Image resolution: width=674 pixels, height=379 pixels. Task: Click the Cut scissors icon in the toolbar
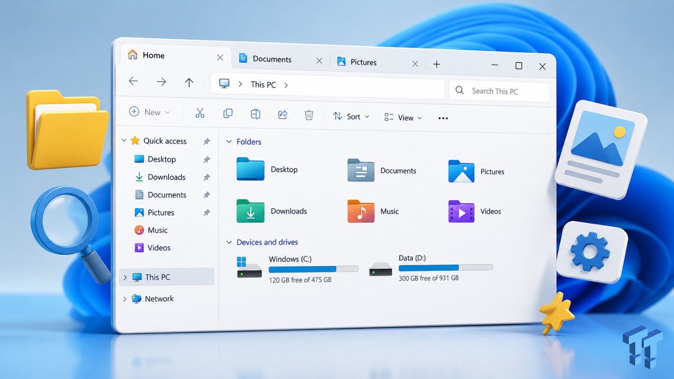tap(200, 113)
